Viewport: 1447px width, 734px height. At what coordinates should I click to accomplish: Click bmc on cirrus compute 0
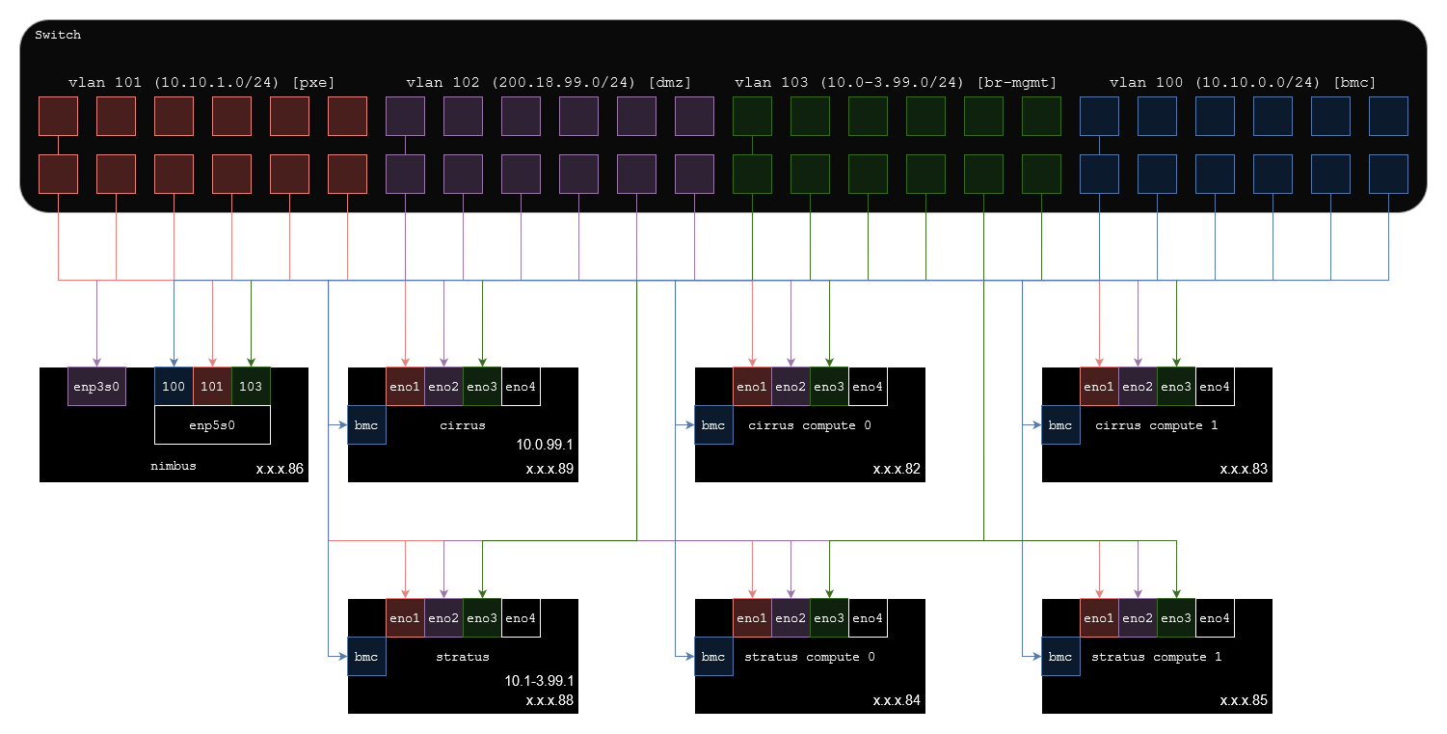point(713,424)
